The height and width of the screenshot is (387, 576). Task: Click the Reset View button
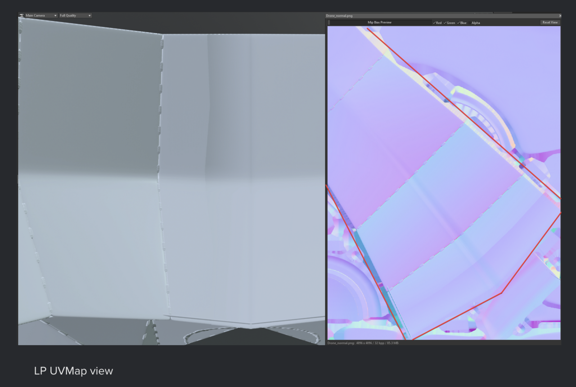coord(550,22)
